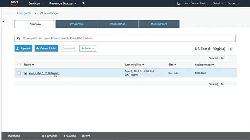Switch to the Permissions tab
The image size is (250, 140).
coord(118,24)
